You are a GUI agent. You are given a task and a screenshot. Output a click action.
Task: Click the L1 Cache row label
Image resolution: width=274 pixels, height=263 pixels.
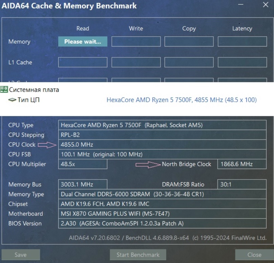pos(20,62)
